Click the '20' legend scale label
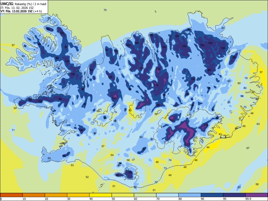 [46, 199]
